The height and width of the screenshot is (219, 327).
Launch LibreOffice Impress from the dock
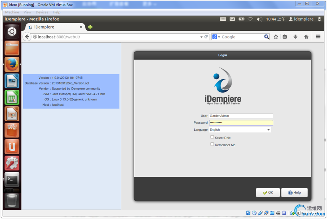pos(12,114)
